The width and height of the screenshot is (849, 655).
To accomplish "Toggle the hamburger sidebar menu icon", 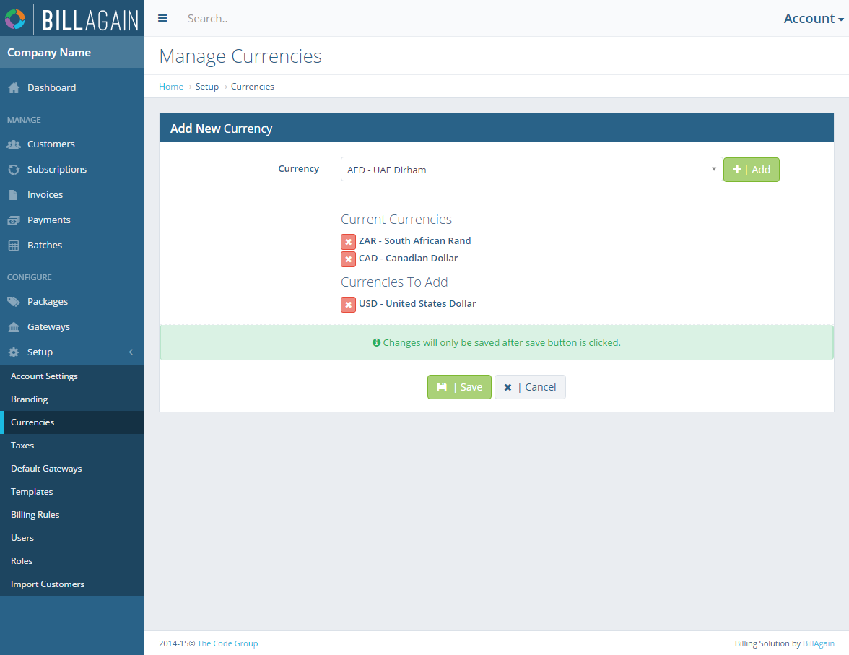I will pos(162,18).
